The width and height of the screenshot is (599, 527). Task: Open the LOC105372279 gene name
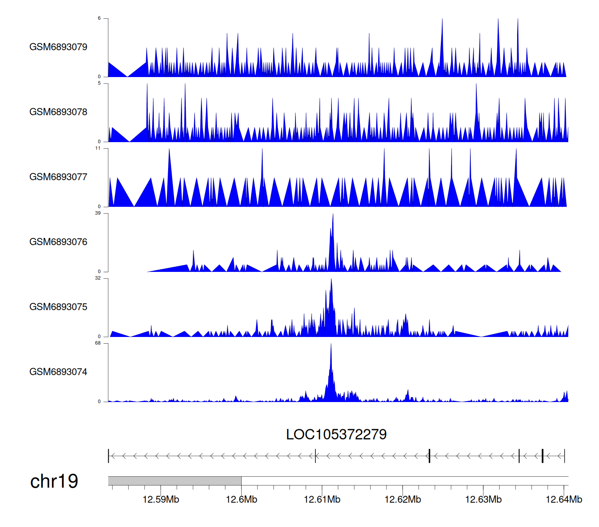click(x=336, y=434)
